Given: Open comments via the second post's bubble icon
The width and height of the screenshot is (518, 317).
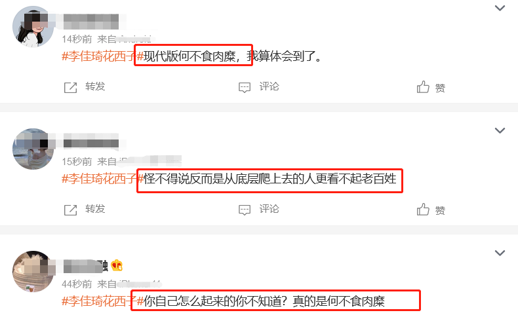Looking at the screenshot, I should pos(245,210).
